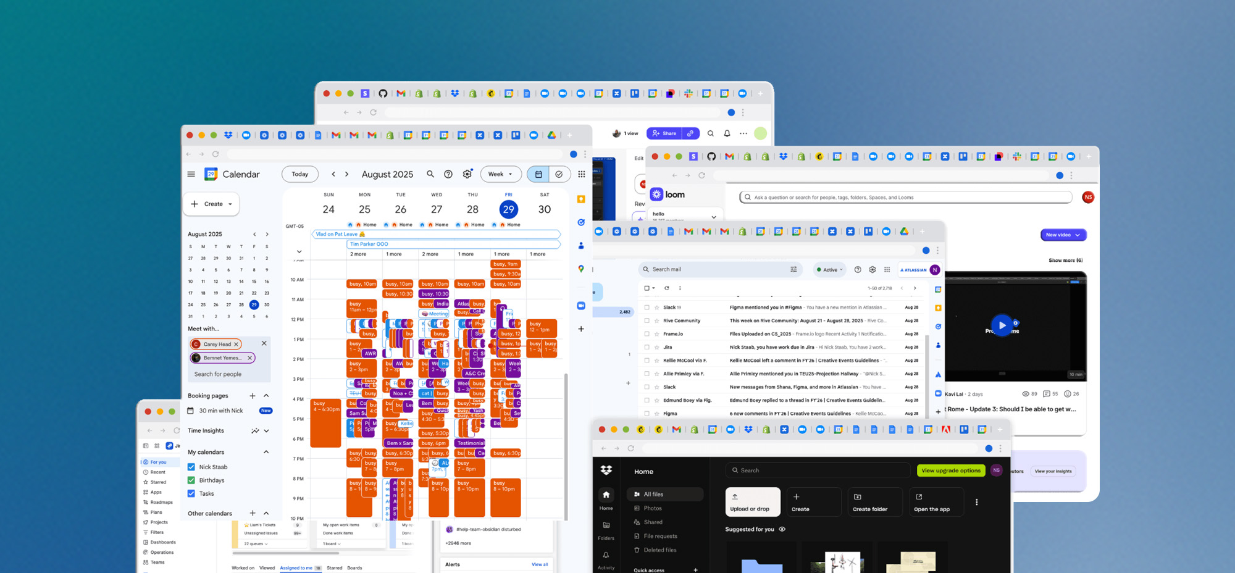The width and height of the screenshot is (1235, 573).
Task: Collapse the My calendars section
Action: click(266, 452)
